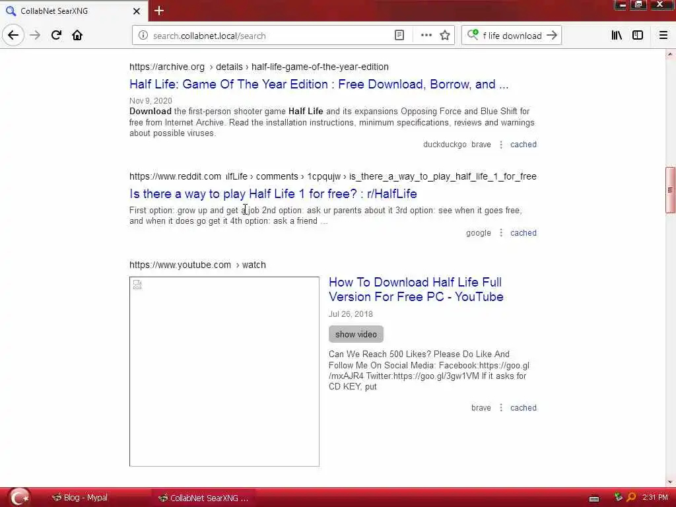Image resolution: width=676 pixels, height=507 pixels.
Task: Show site information for search.collabnet.local
Action: click(x=143, y=36)
